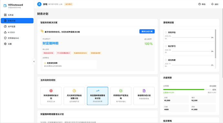This screenshot has width=223, height=123.
Task: Click the user name 李明
Action: [45, 4]
